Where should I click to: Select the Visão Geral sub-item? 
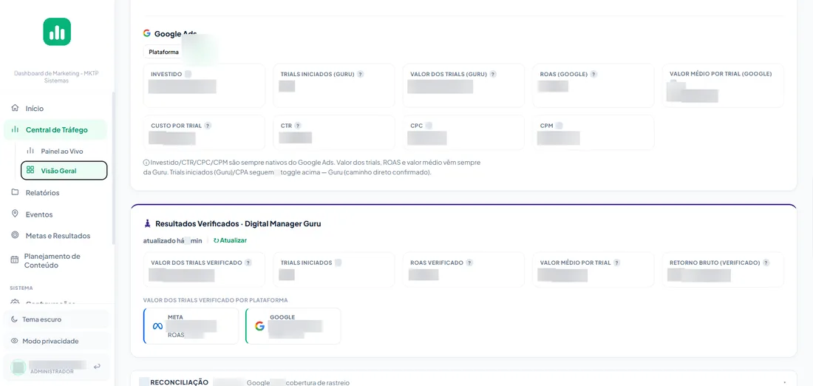coord(64,170)
